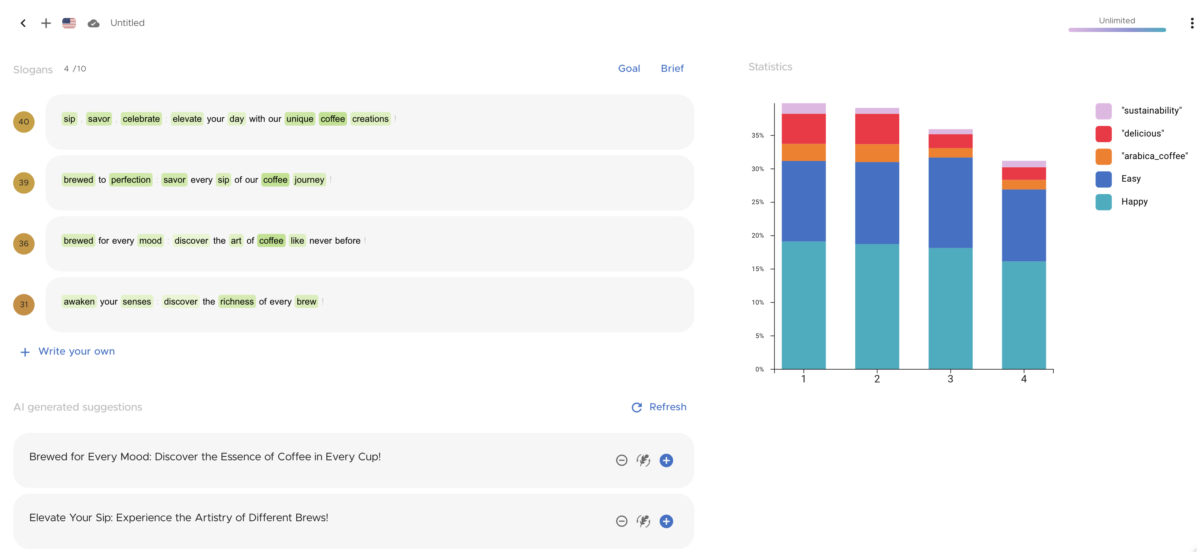
Task: Create a new document with the plus icon
Action: 45,23
